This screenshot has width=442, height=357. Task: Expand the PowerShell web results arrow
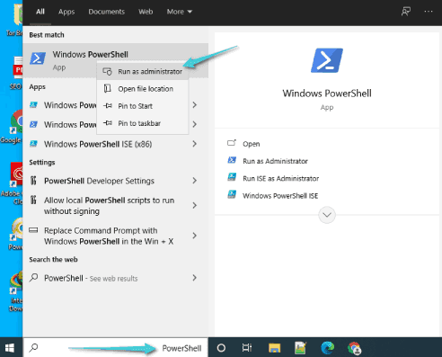[195, 278]
